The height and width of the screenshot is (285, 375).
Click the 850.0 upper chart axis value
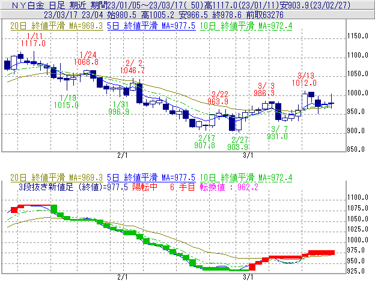point(356,149)
